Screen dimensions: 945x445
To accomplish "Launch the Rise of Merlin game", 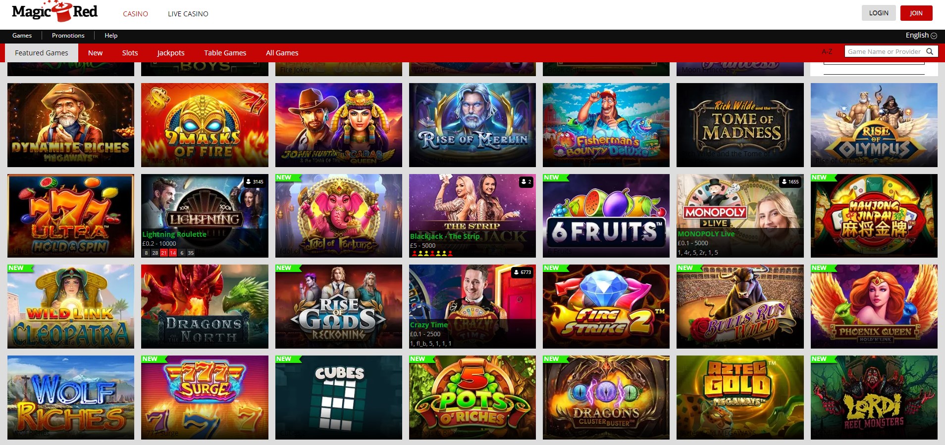I will coord(472,125).
